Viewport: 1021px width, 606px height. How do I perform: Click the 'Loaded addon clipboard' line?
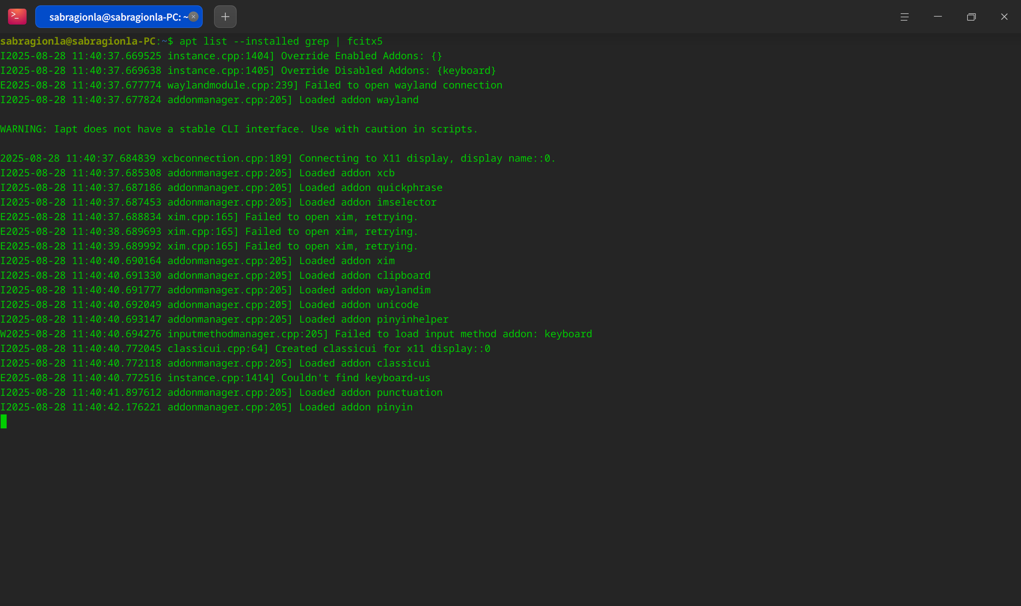215,276
